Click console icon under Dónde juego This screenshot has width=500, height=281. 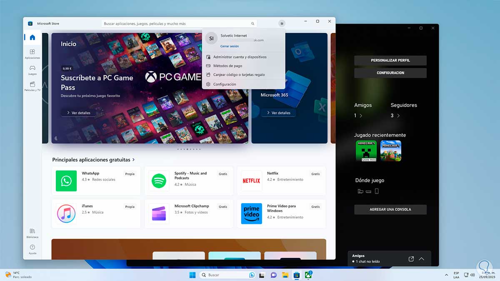click(368, 191)
